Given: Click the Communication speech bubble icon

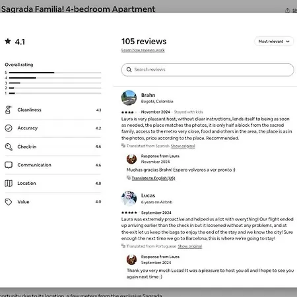Looking at the screenshot, I should [x=9, y=165].
